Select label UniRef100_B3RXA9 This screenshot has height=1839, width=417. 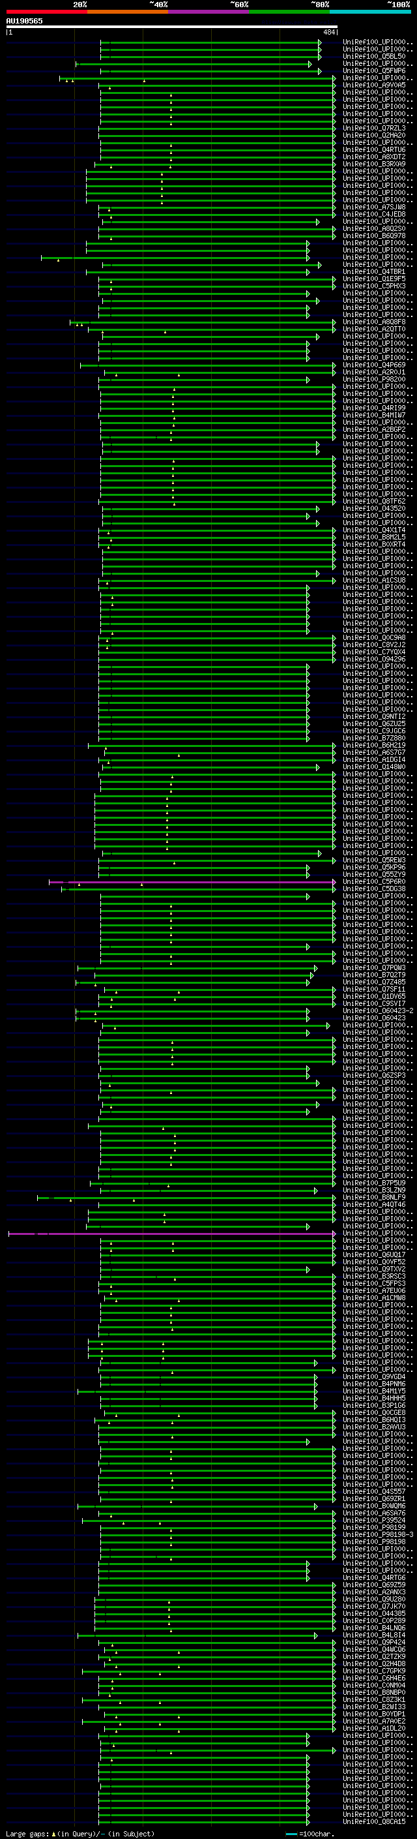click(x=374, y=164)
